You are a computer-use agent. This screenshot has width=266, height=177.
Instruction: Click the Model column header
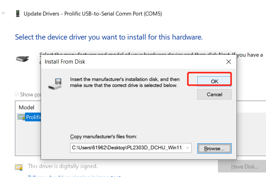click(x=27, y=108)
